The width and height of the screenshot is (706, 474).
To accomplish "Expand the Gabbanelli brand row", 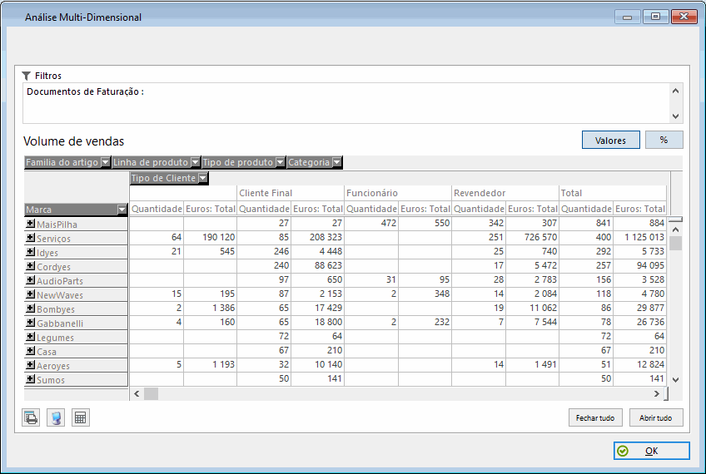I will [30, 323].
